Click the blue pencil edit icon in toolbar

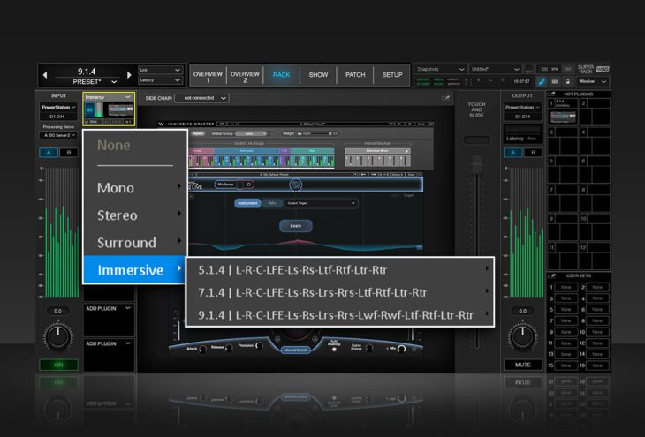(x=542, y=81)
